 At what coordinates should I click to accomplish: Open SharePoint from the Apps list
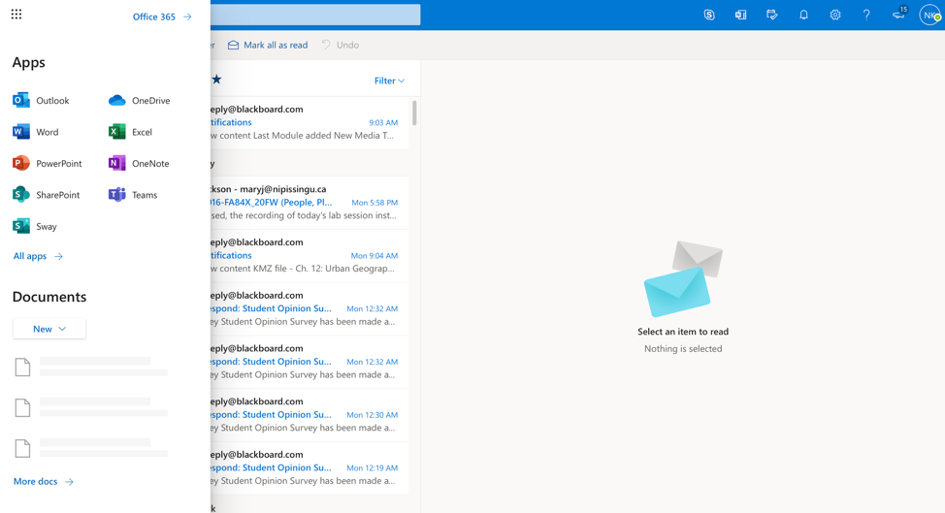tap(46, 195)
